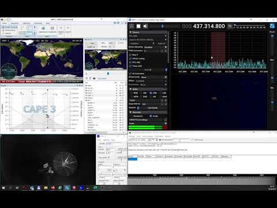Open the Settings menu in SoundModem
Image resolution: width=277 pixels, height=208 pixels.
[x=132, y=136]
